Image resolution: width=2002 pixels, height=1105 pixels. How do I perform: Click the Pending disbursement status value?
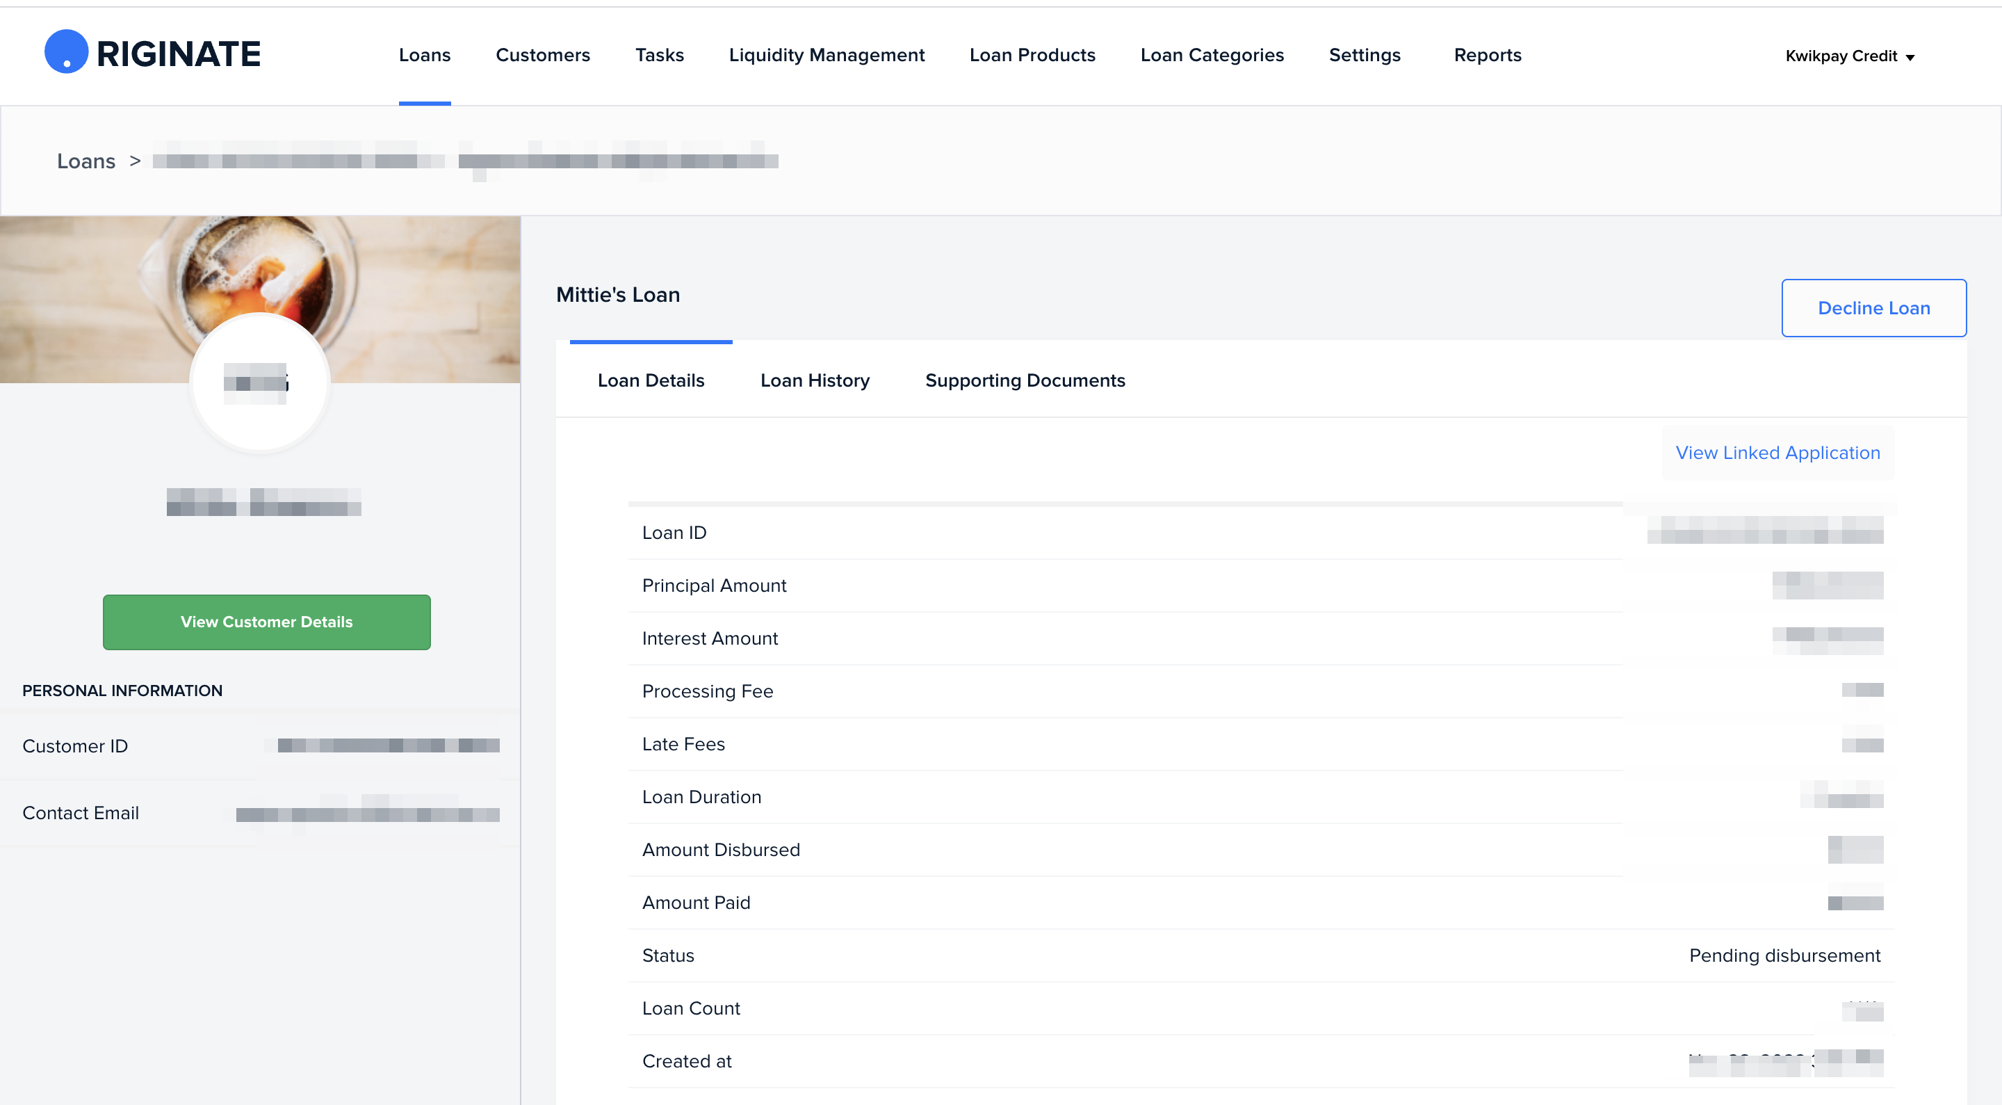1784,955
